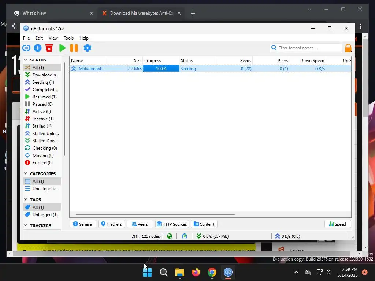Select the Moving (0) status filter
Screen dimensions: 375x281
42,155
